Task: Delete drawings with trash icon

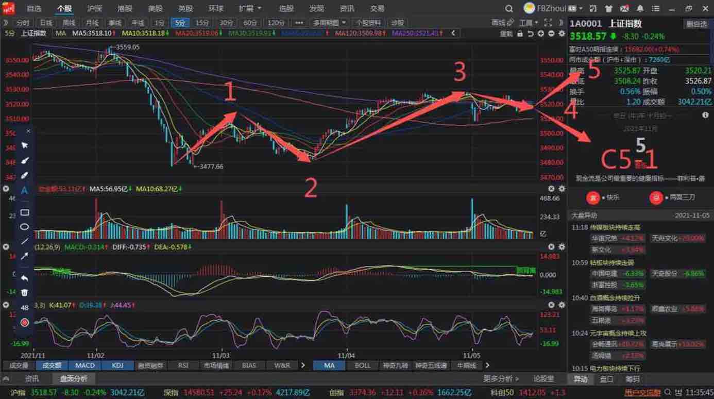Action: (24, 292)
